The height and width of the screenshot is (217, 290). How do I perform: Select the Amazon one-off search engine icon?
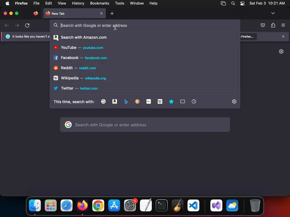(x=115, y=101)
